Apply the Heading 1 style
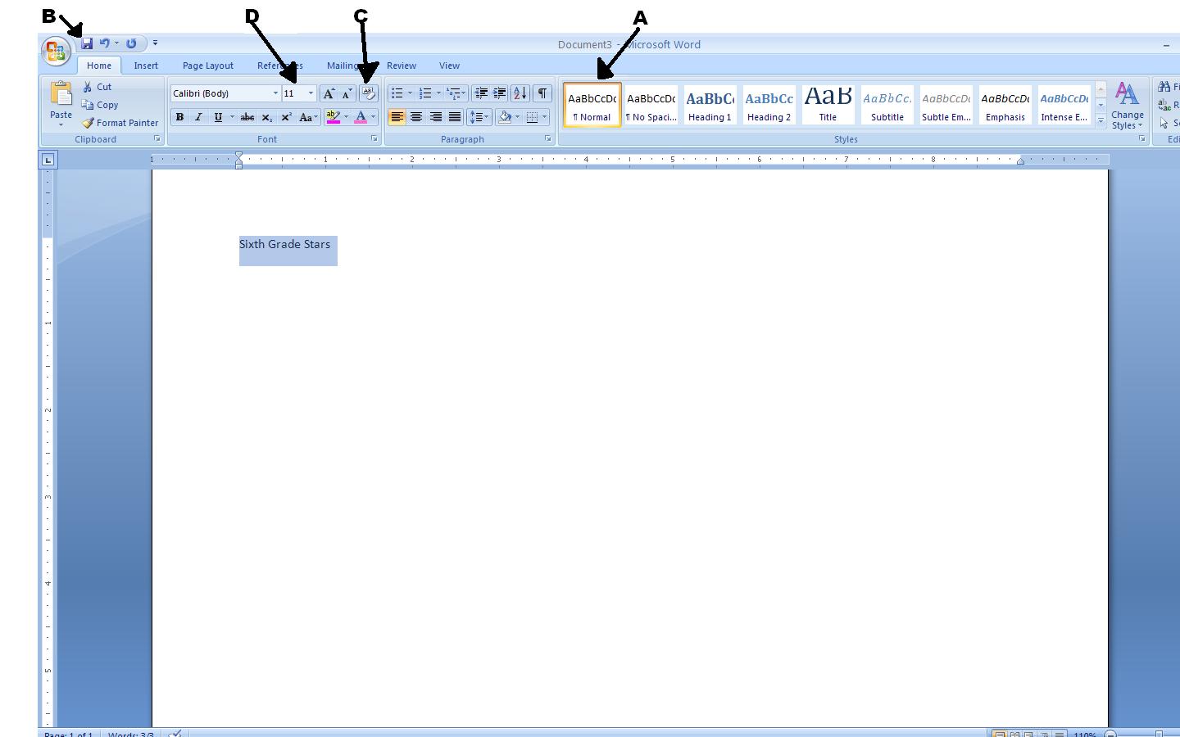1180x737 pixels. 710,105
